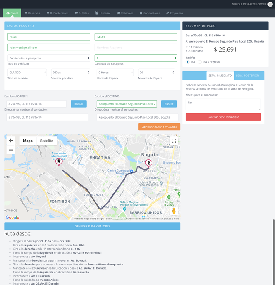Click Buscar button for origin
The height and width of the screenshot is (285, 275).
(79, 104)
